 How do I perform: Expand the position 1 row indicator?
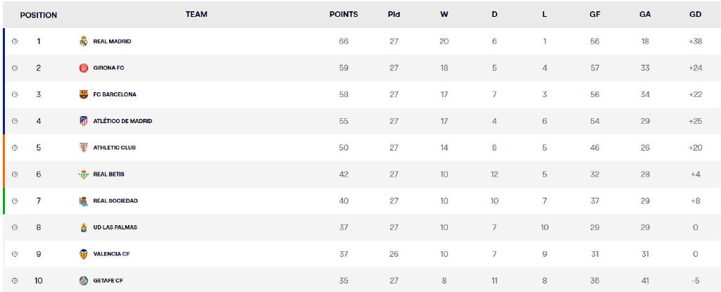[15, 42]
